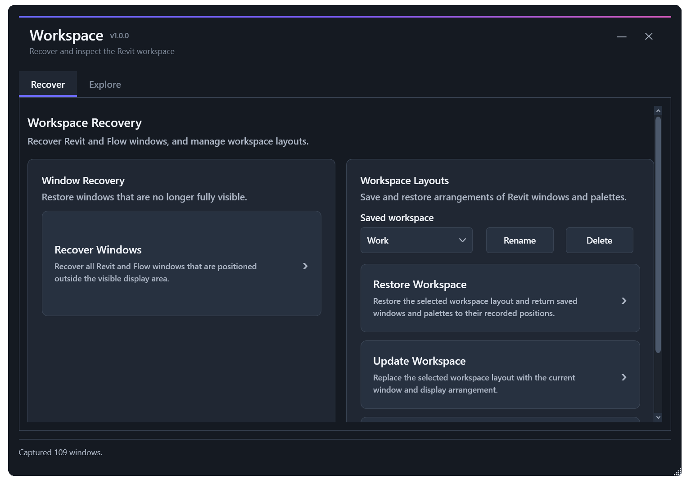Open the Update Workspace card
691x484 pixels.
coord(500,375)
